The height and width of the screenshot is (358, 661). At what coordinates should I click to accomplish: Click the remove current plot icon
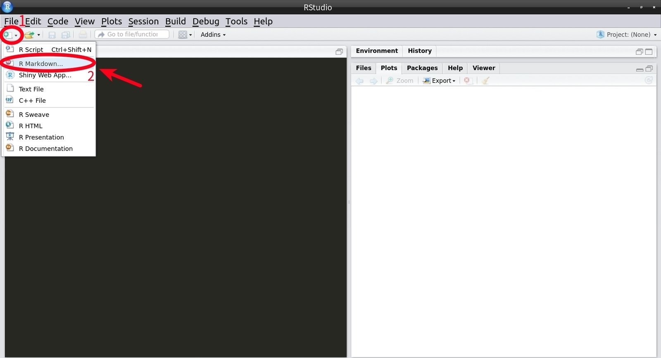pos(468,81)
